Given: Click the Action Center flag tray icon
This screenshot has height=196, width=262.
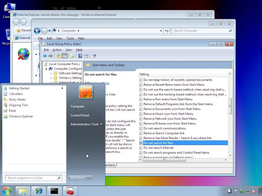Looking at the screenshot, I should pyautogui.click(x=236, y=191).
